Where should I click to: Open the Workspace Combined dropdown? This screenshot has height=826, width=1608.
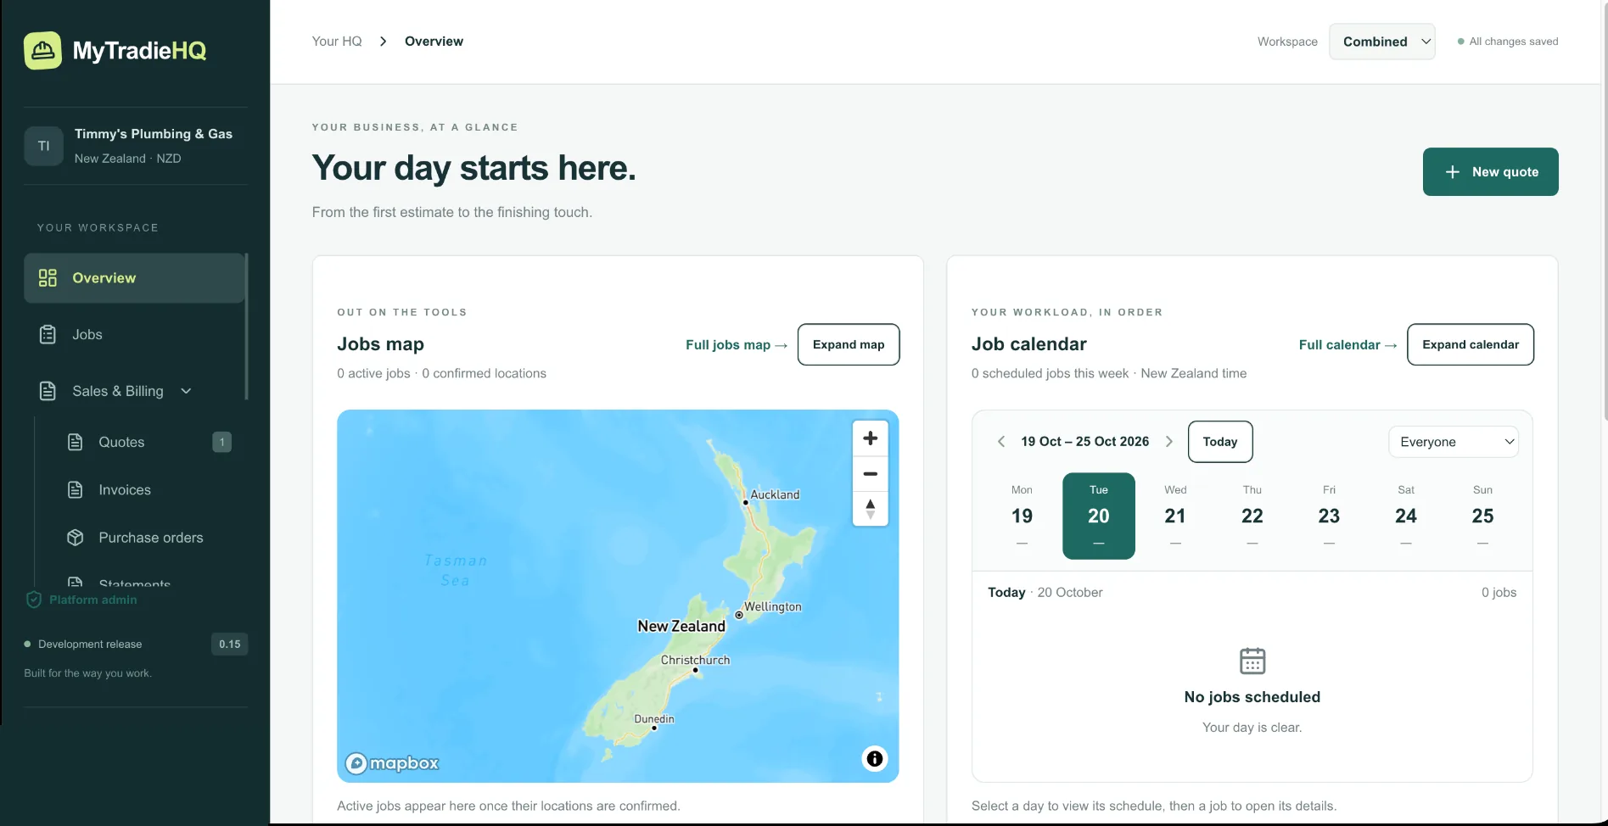pyautogui.click(x=1382, y=42)
